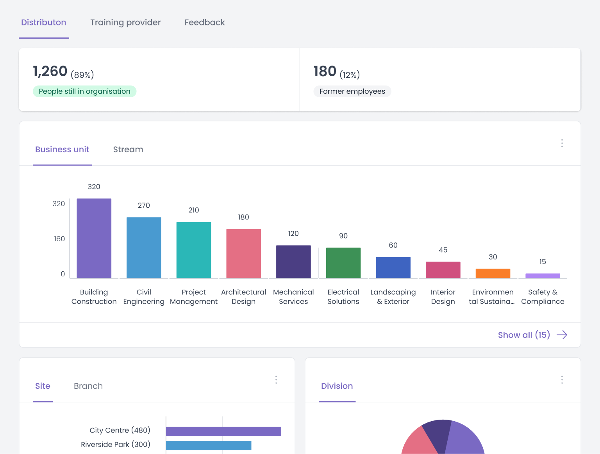Screen dimensions: 600x454
Task: Click the (89%) percentage text
Action: pos(82,75)
